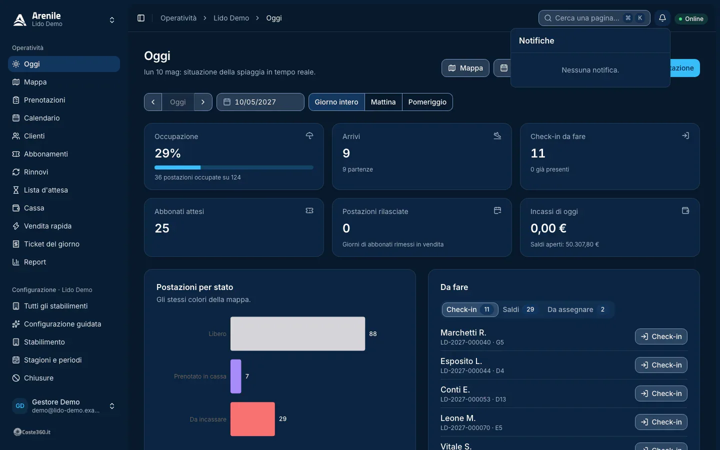720x450 pixels.
Task: Switch to the Check-in tab
Action: point(470,309)
